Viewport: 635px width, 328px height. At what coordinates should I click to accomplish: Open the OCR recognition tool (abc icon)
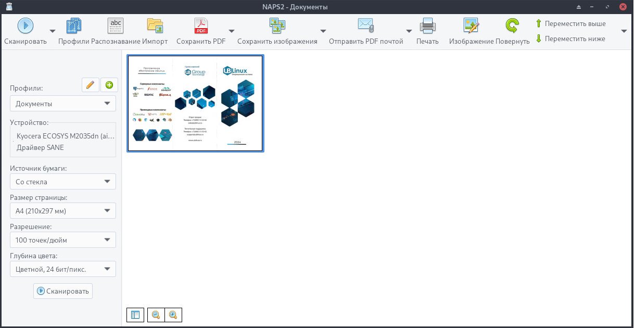point(116,26)
